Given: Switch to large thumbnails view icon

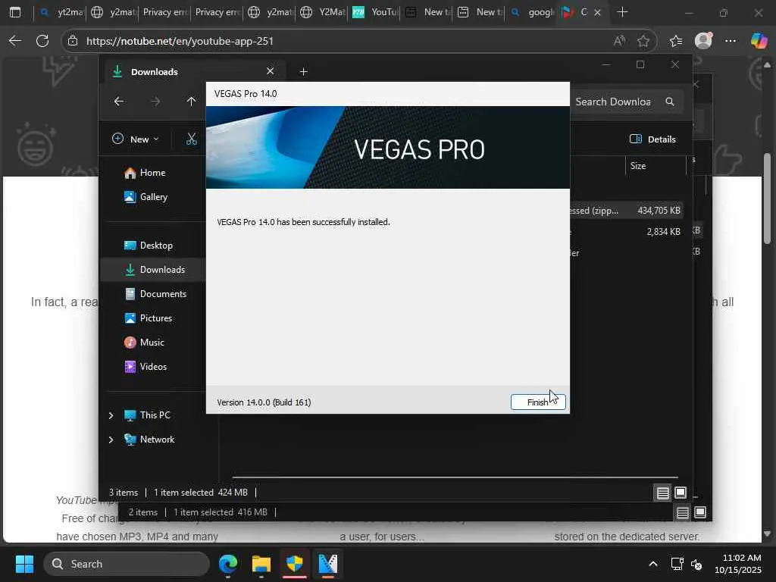Looking at the screenshot, I should pyautogui.click(x=681, y=493).
